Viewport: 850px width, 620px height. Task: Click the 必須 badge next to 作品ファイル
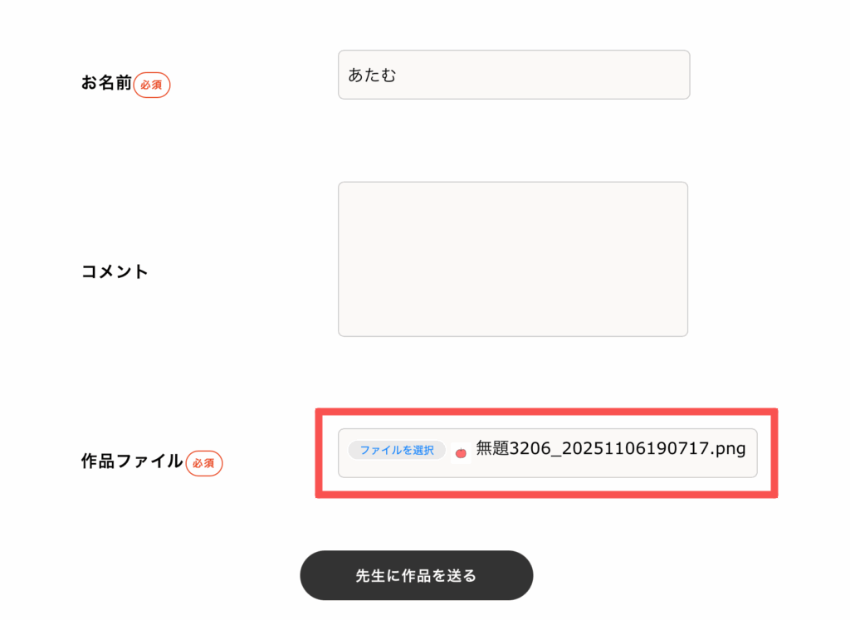pos(204,463)
